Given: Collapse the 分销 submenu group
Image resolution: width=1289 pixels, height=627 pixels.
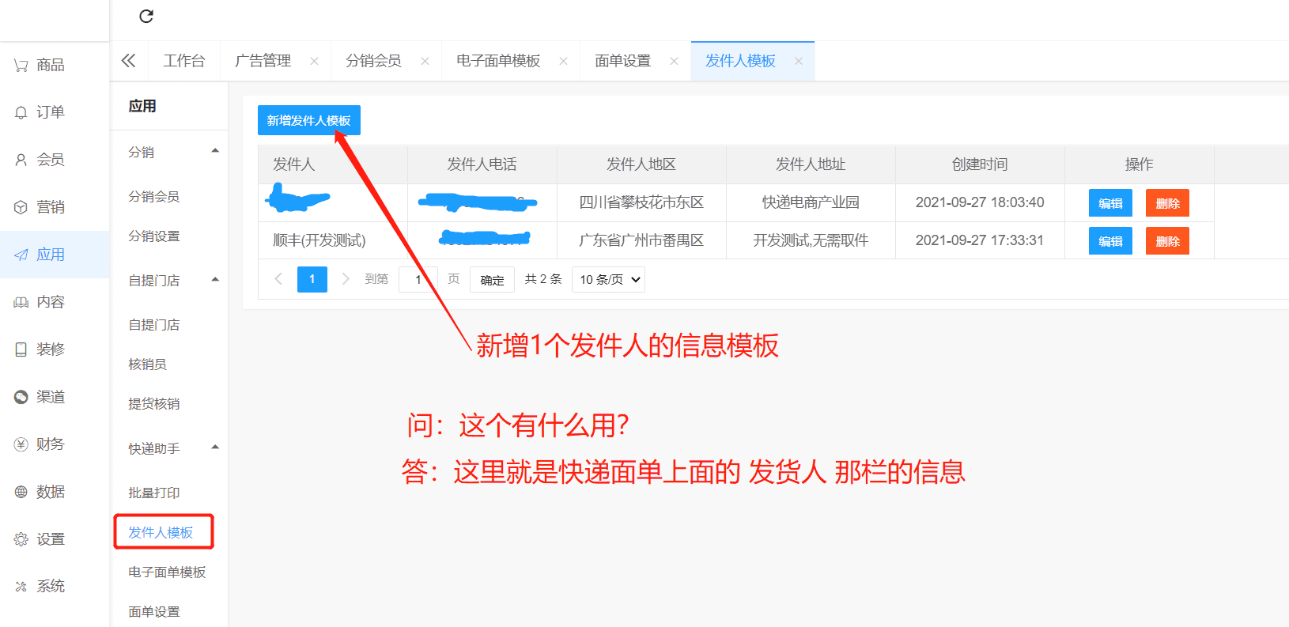Looking at the screenshot, I should (215, 151).
